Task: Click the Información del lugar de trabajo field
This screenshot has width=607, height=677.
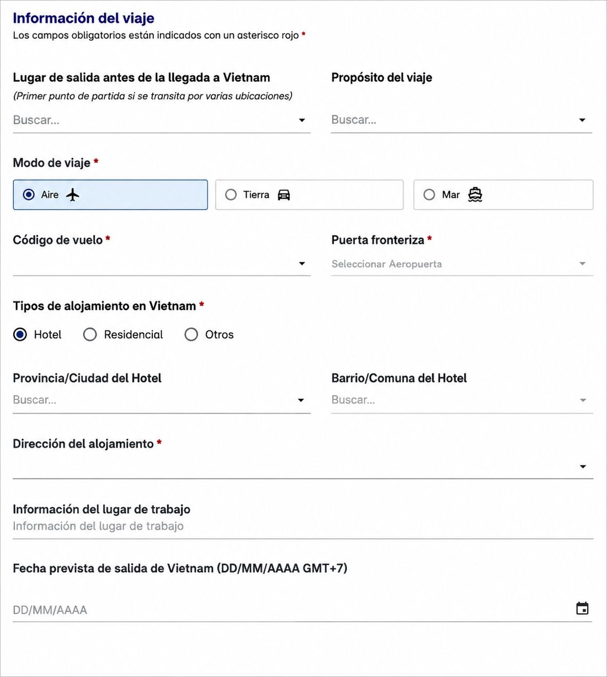Action: pos(303,527)
